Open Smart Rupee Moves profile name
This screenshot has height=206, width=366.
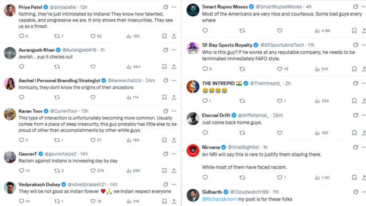pyautogui.click(x=225, y=7)
